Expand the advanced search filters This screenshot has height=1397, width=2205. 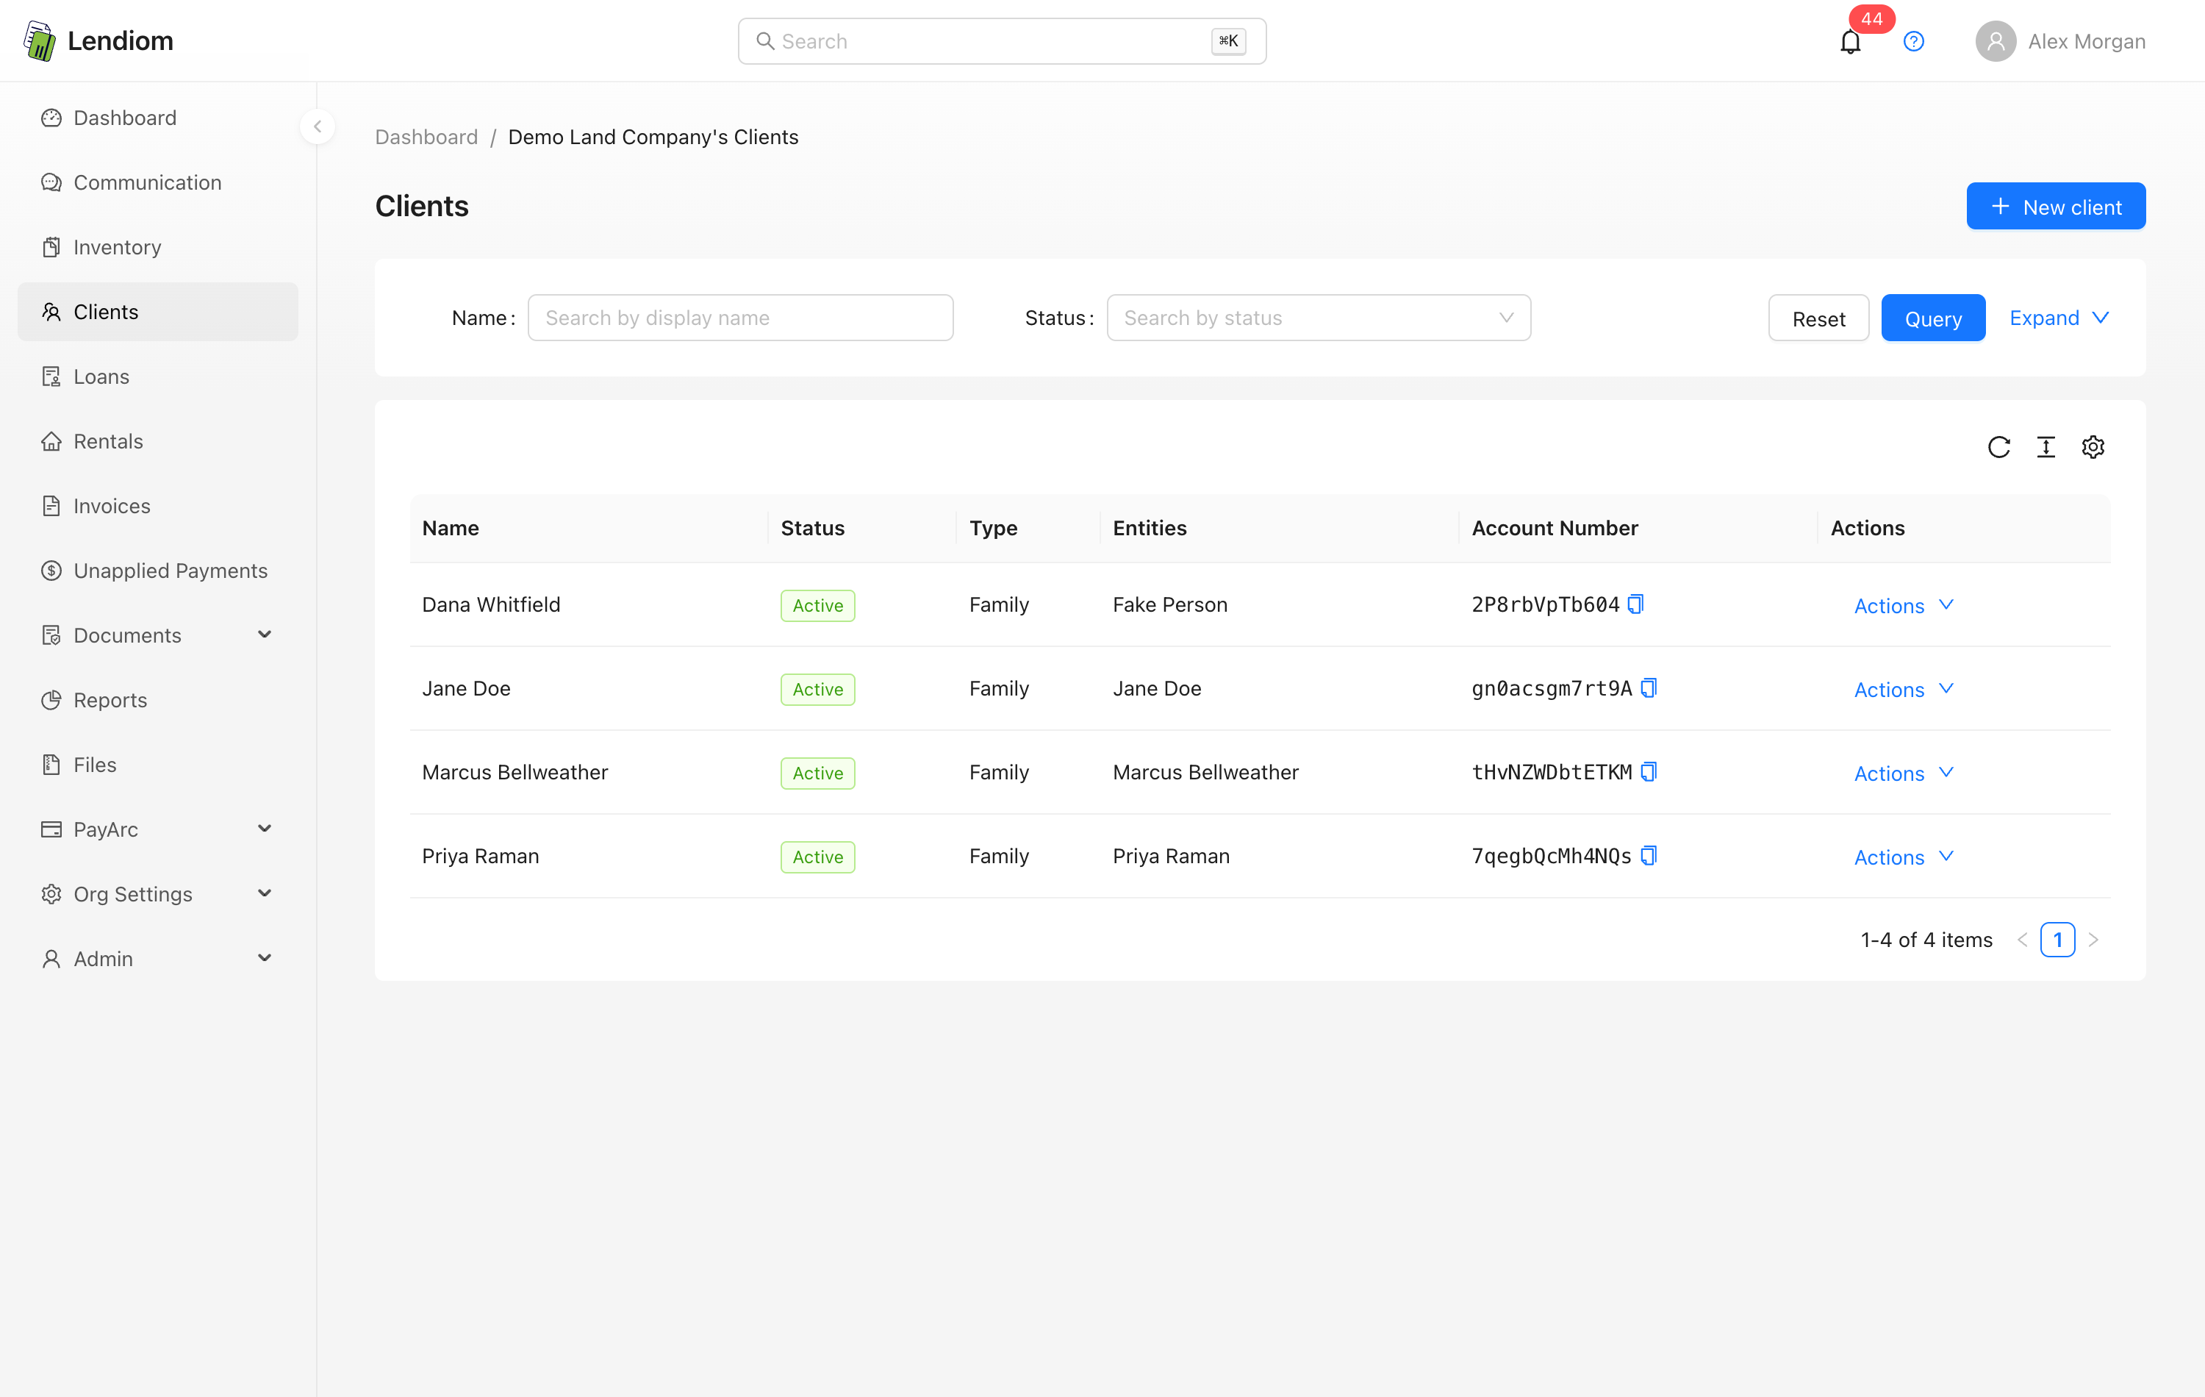click(2059, 318)
